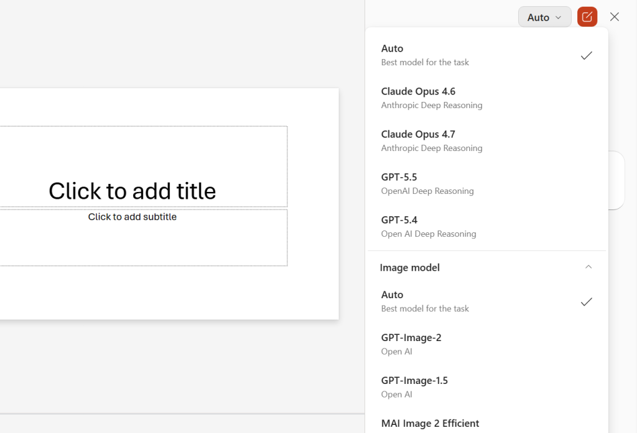This screenshot has height=433, width=637.
Task: Close the Copilot side panel
Action: [614, 17]
